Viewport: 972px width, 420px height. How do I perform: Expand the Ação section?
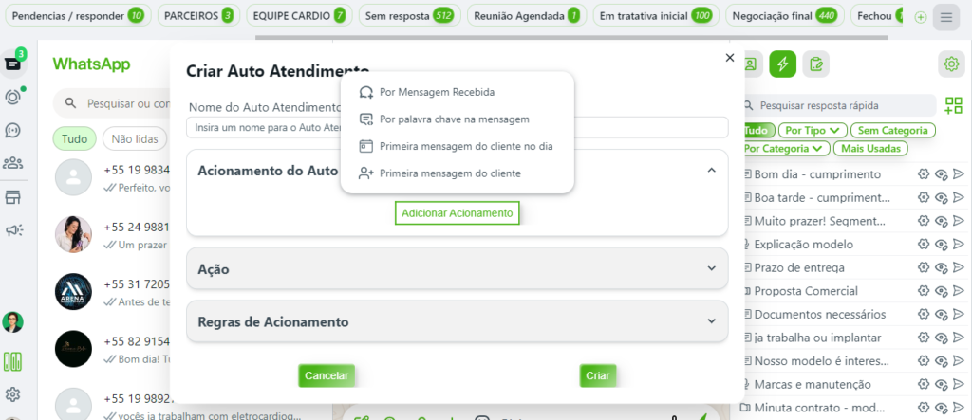click(x=457, y=268)
